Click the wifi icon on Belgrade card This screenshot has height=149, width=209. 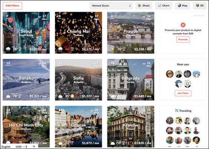click(x=144, y=64)
